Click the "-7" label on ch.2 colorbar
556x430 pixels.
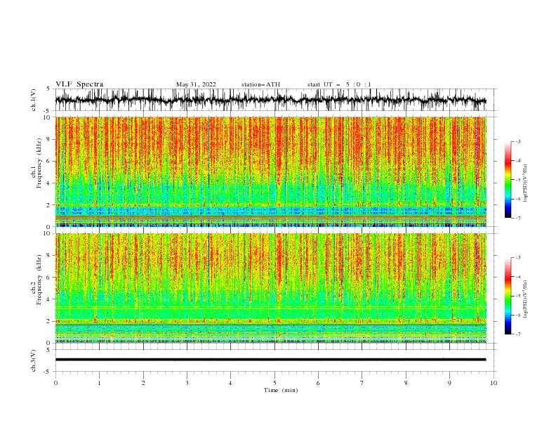518,334
